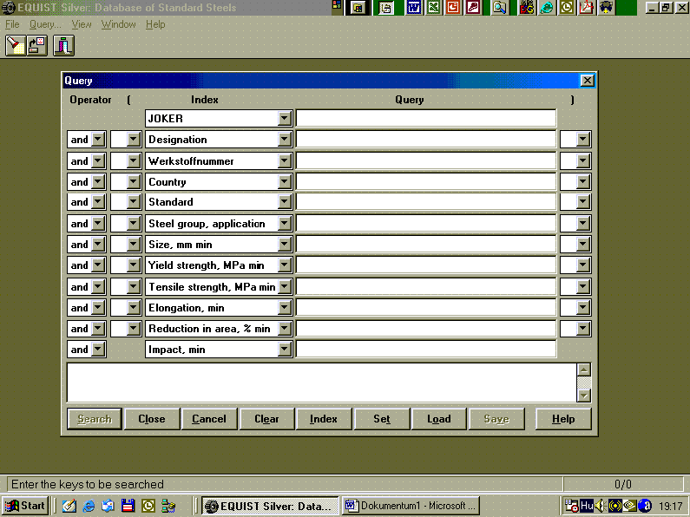
Task: Click the Start button
Action: click(25, 506)
